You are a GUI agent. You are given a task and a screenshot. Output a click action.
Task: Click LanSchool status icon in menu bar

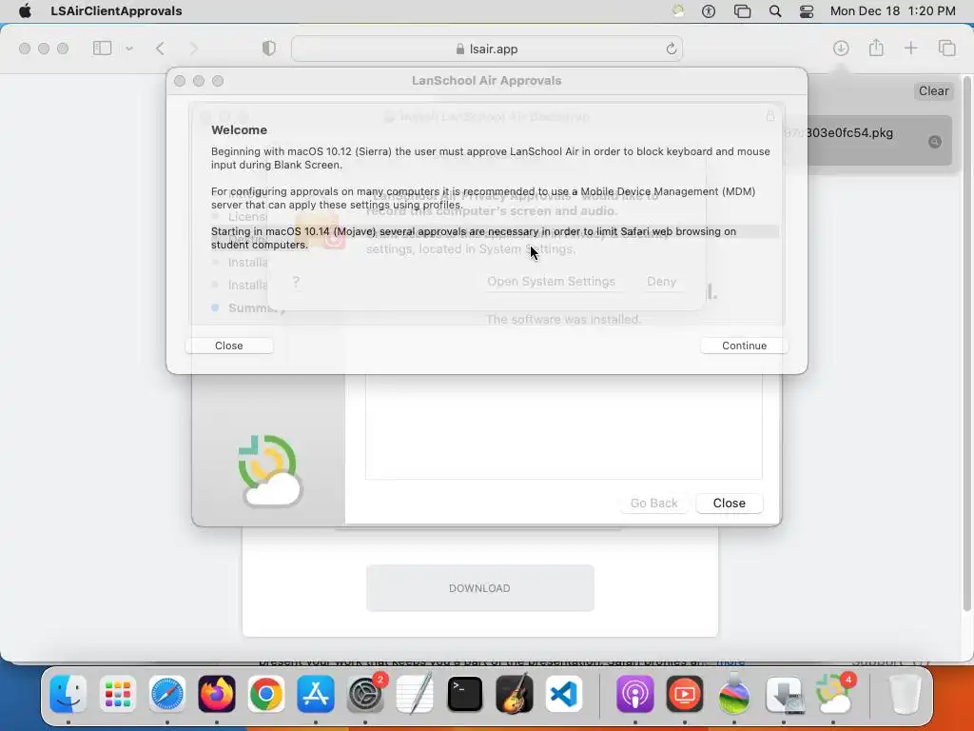(678, 11)
